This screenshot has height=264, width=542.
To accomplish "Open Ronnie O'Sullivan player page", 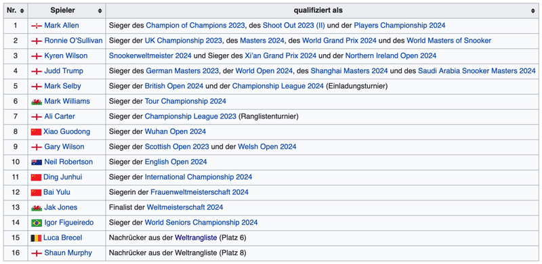I will (73, 41).
